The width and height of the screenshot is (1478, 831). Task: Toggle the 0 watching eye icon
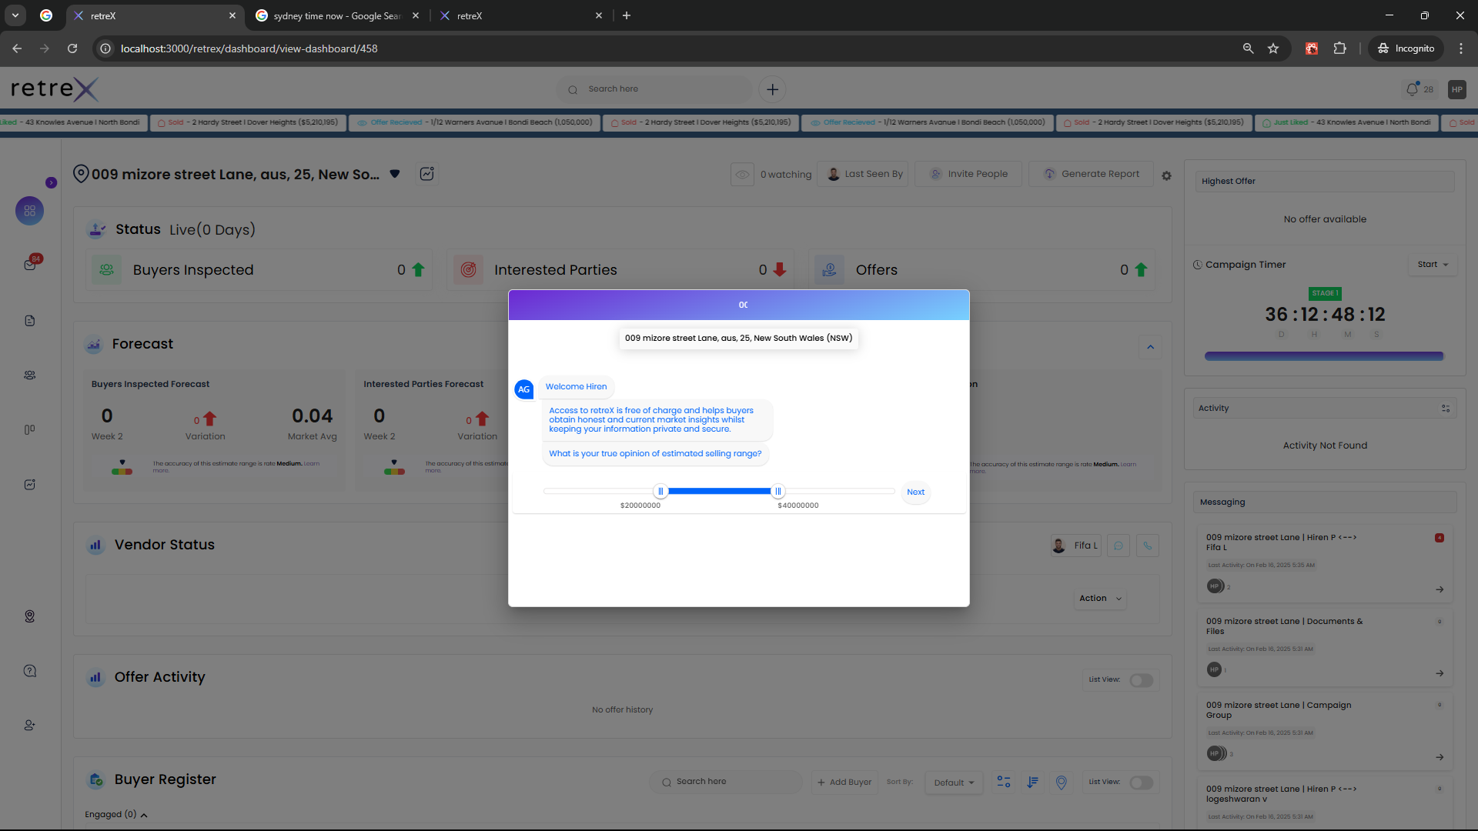pos(742,175)
